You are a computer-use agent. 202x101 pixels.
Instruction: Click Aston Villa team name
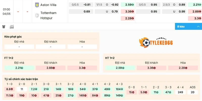click(48, 5)
